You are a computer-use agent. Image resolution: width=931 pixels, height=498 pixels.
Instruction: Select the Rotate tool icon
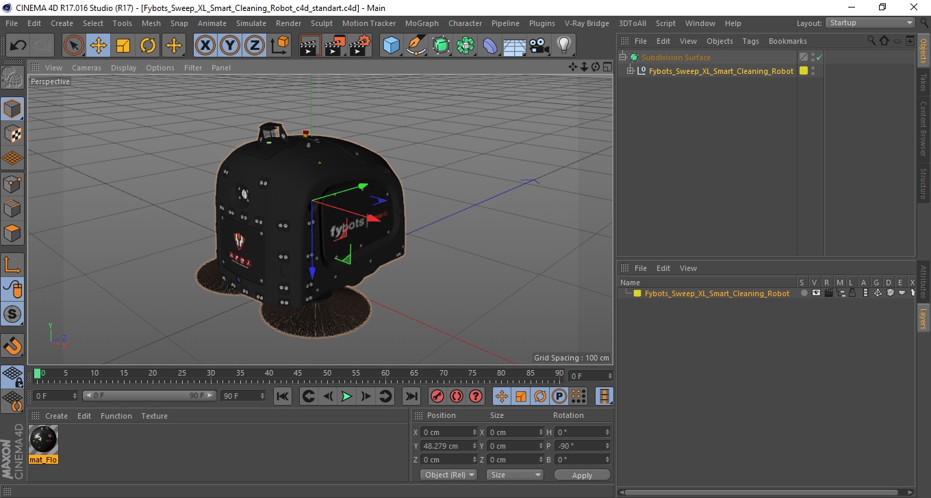click(148, 46)
